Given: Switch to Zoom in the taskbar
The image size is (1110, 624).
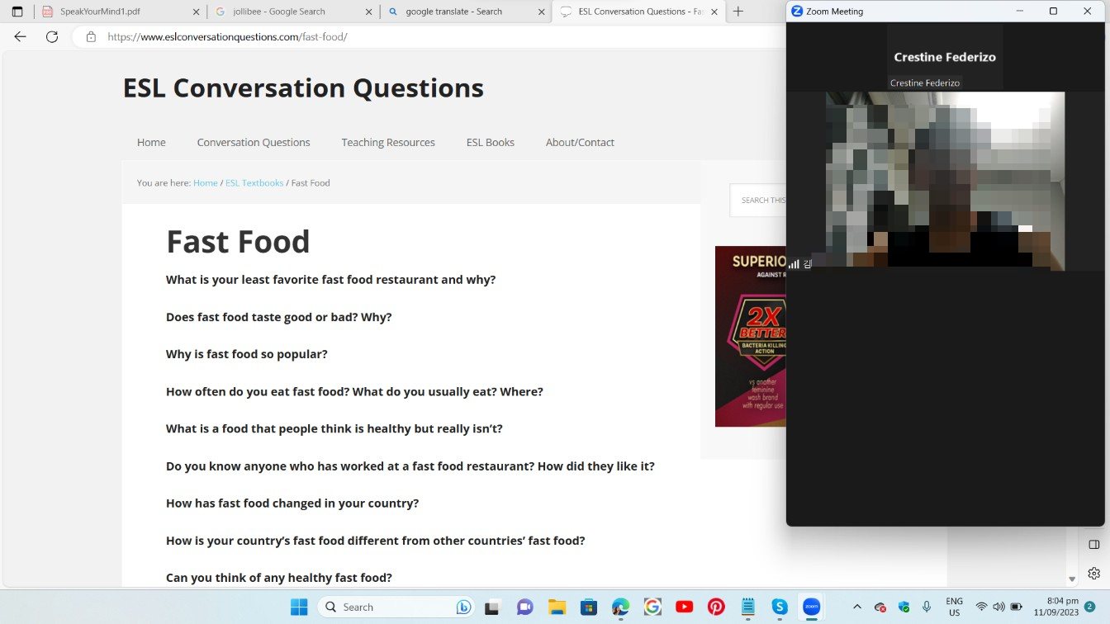Looking at the screenshot, I should tap(812, 607).
